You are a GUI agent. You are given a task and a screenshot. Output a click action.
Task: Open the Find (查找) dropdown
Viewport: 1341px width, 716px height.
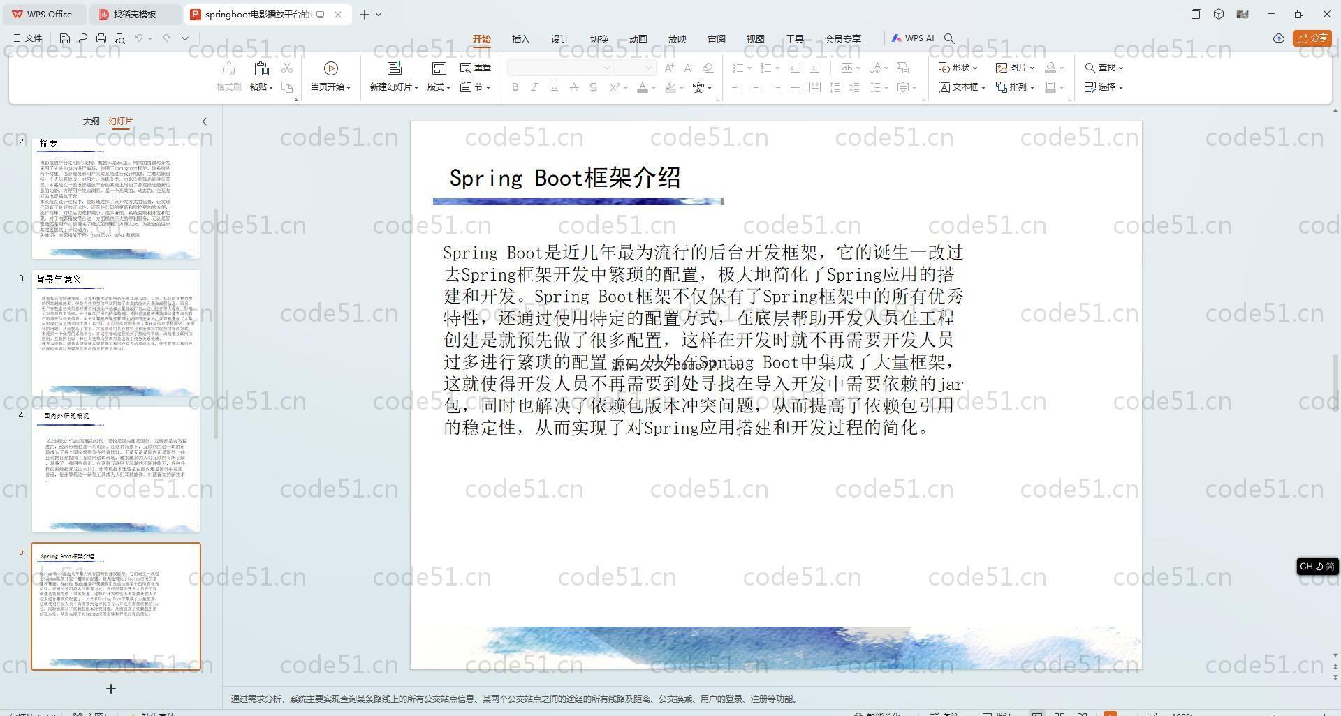tap(1104, 68)
